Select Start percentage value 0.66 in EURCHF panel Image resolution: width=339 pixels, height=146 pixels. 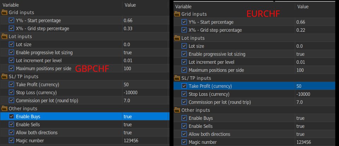click(x=301, y=22)
